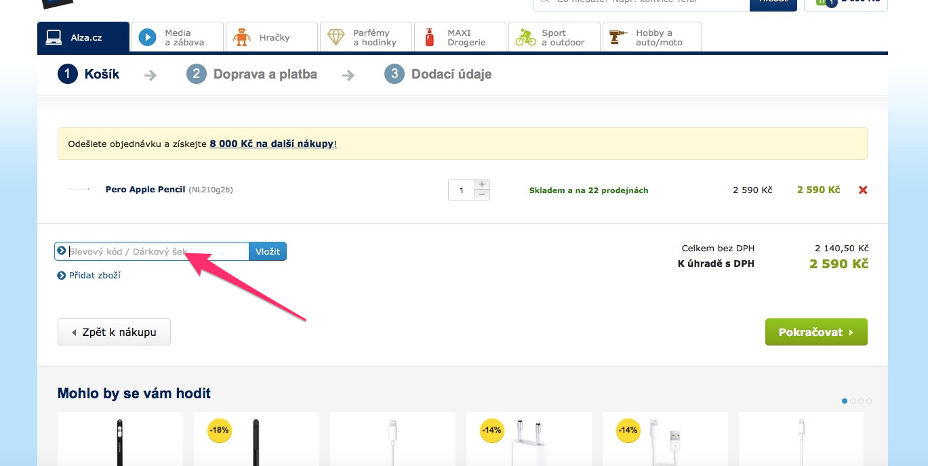Increase Apple Pencil quantity with plus
This screenshot has width=928, height=466.
click(482, 184)
